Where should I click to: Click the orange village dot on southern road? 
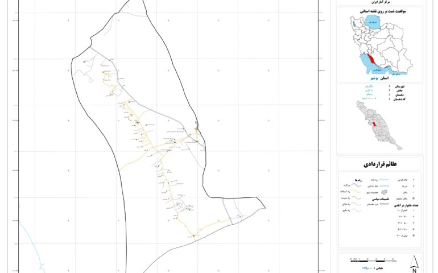193,235
